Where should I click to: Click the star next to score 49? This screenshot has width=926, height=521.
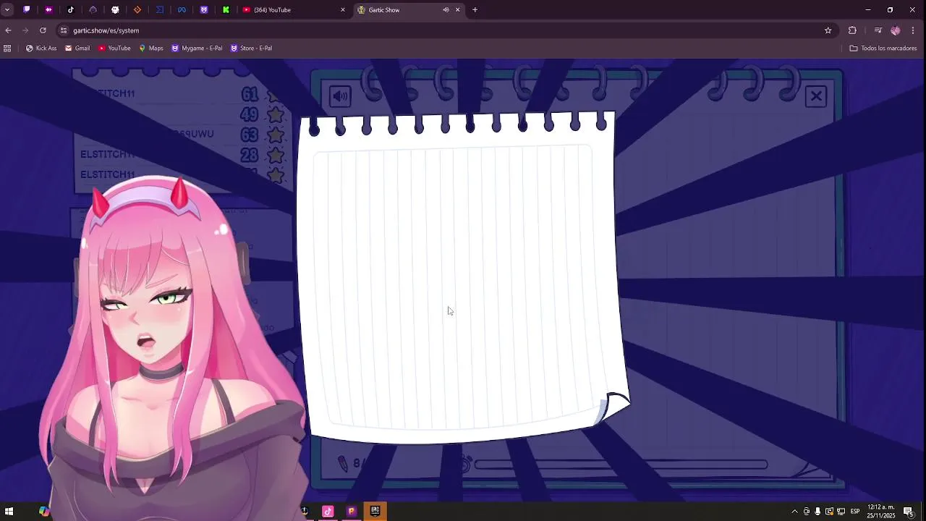tap(276, 115)
